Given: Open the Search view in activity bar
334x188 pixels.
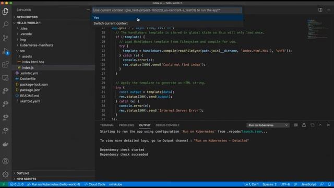Looking at the screenshot, I should click(6, 25).
